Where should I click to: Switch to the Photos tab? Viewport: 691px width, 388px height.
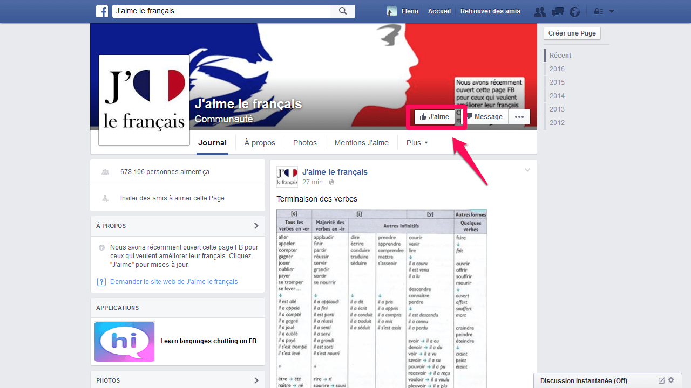click(x=305, y=143)
